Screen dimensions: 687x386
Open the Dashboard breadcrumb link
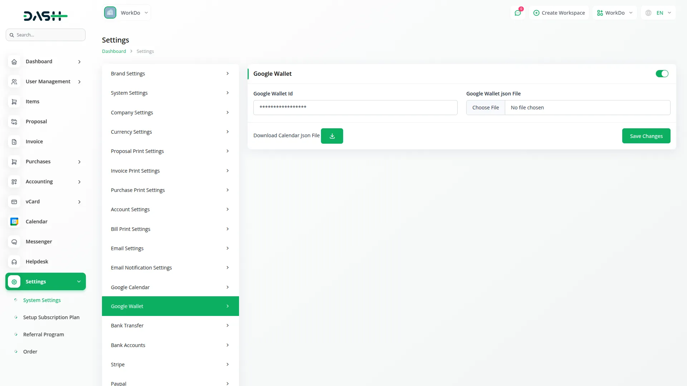pos(113,51)
